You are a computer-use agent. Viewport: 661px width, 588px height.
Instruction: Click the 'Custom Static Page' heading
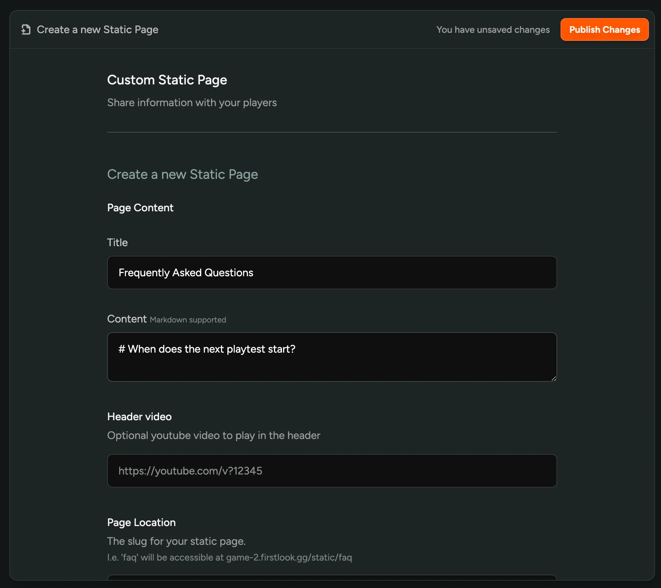167,80
